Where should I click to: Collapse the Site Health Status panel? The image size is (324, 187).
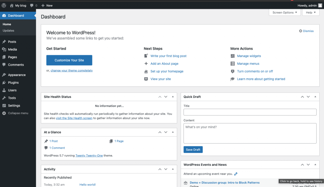(x=173, y=97)
